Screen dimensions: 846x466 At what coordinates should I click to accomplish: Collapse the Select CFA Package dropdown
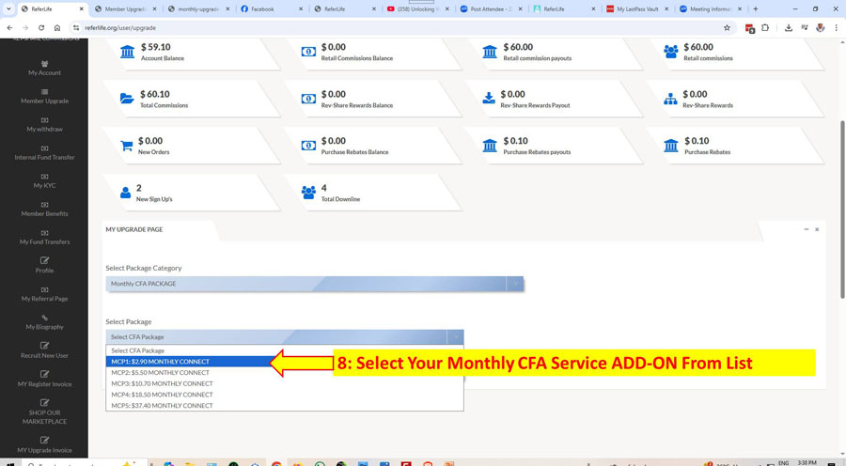pos(455,336)
